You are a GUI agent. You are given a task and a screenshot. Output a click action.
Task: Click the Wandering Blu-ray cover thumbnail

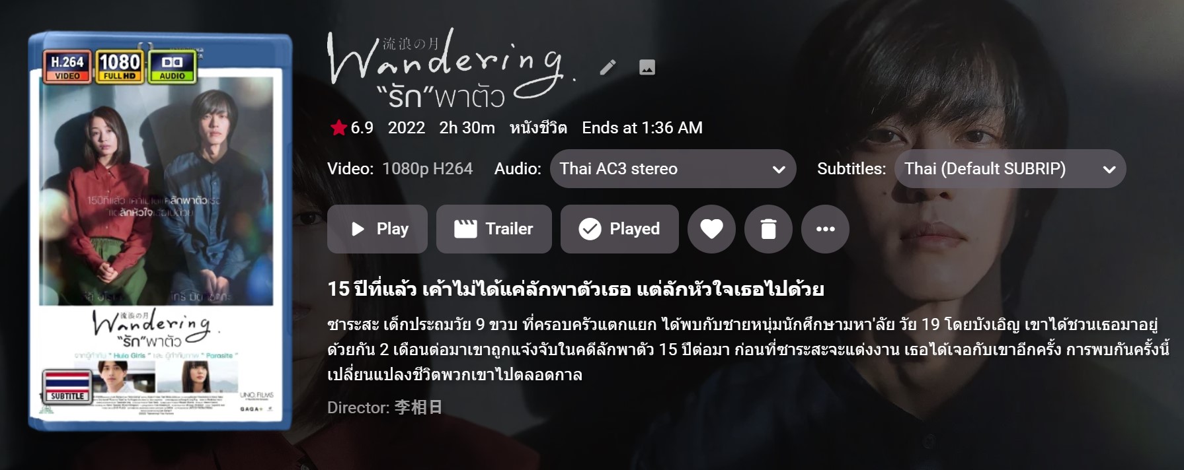[x=159, y=231]
